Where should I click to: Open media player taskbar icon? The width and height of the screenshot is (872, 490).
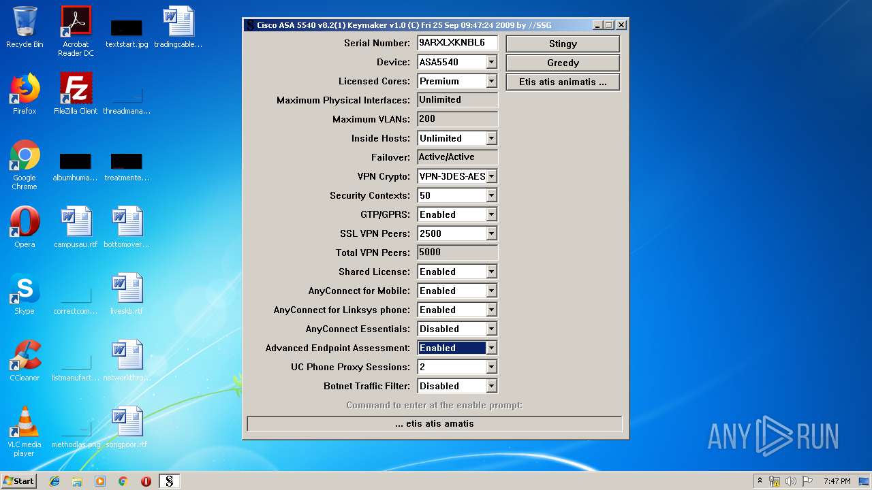100,481
